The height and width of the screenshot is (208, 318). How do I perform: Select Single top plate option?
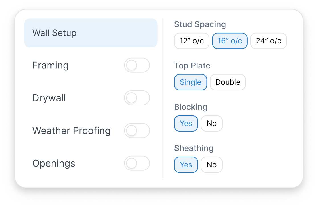point(190,82)
